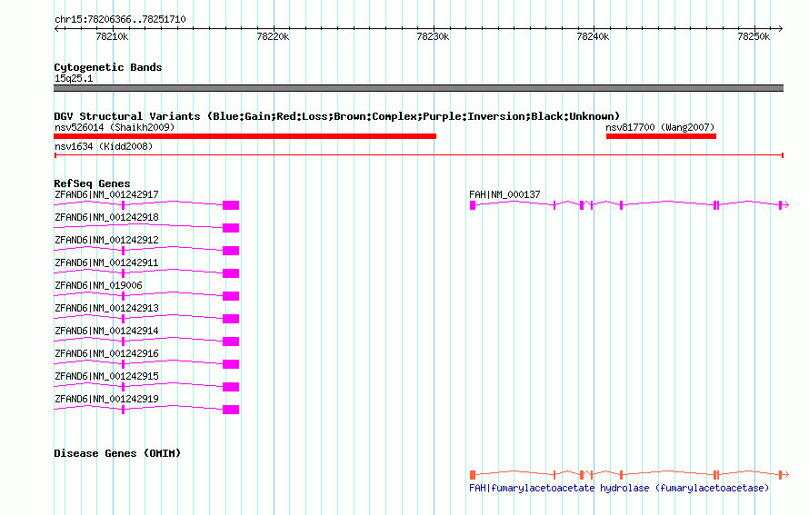Click the ZFAND6|NM_001242919 transcript label
The height and width of the screenshot is (515, 809).
(106, 399)
